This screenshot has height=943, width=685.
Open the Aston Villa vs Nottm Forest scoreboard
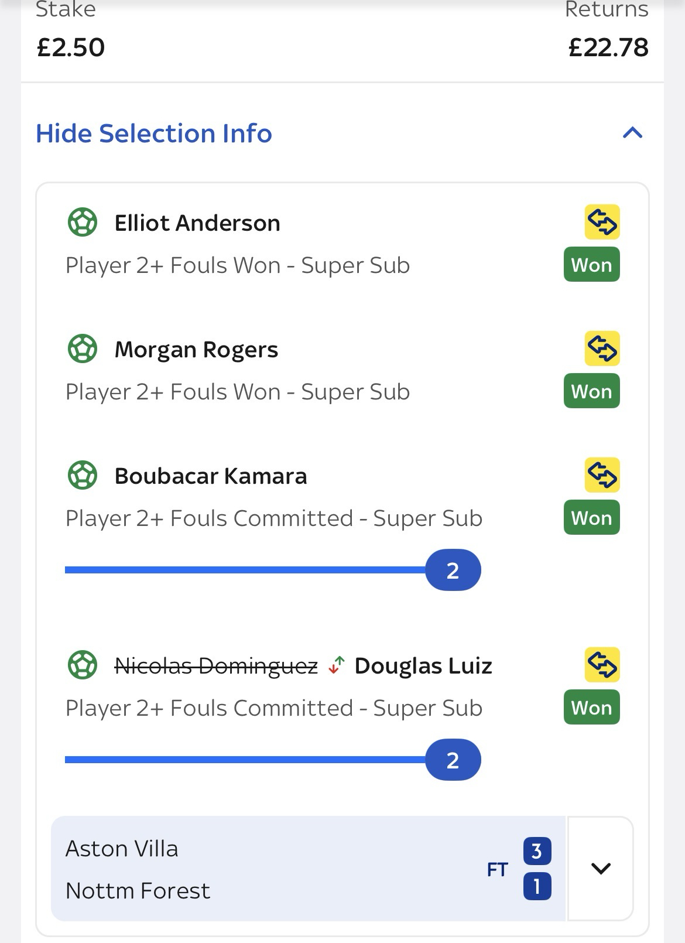pos(308,869)
